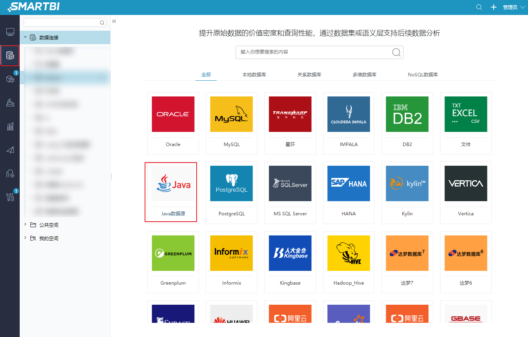
Task: Select the data connection sidebar icon
Action: [x=10, y=56]
